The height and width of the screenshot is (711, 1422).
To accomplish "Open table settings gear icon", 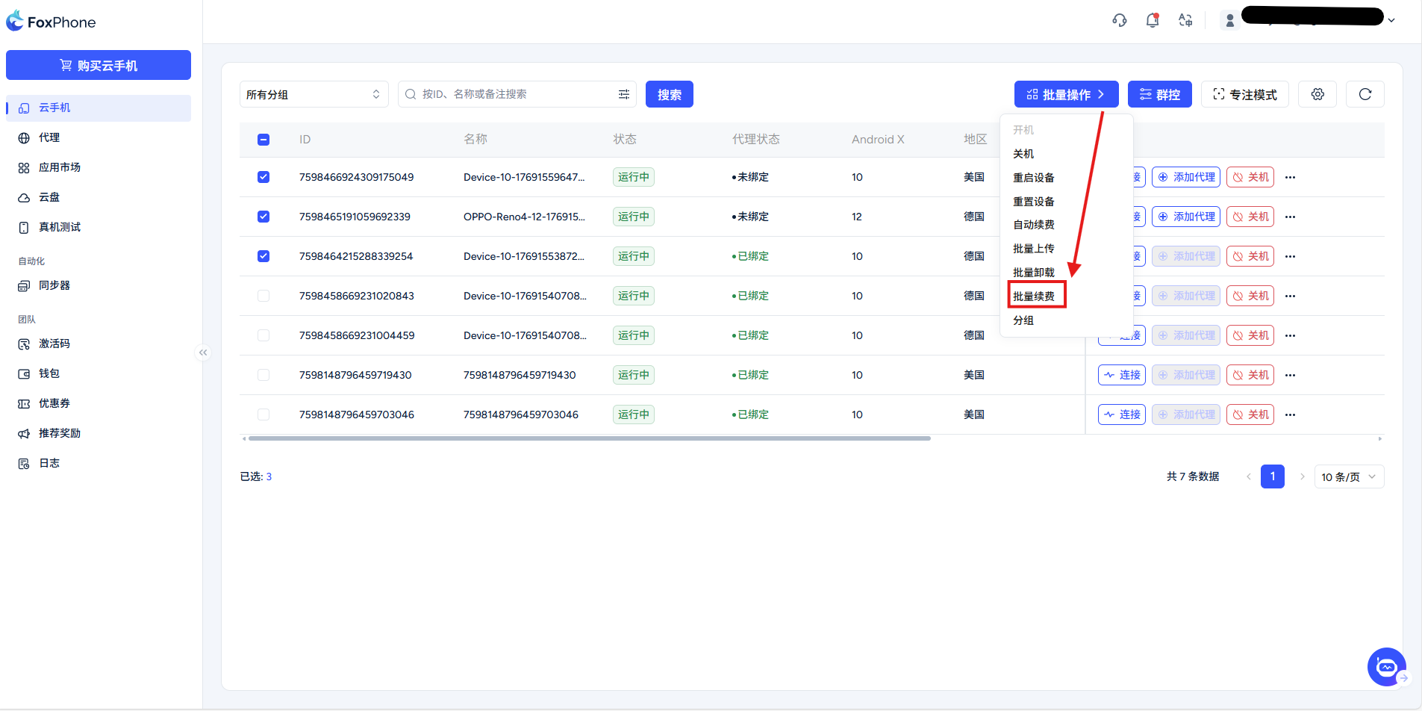I will point(1317,94).
